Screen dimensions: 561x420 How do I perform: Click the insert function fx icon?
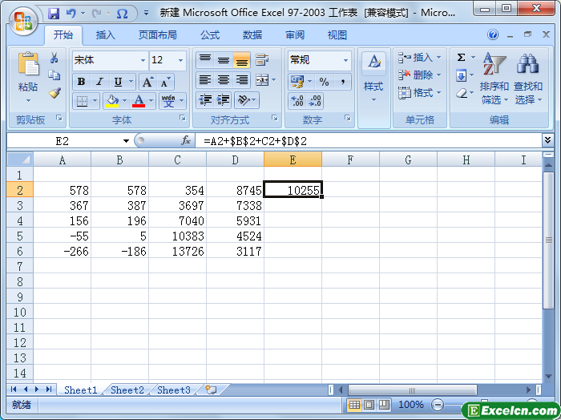click(x=186, y=140)
